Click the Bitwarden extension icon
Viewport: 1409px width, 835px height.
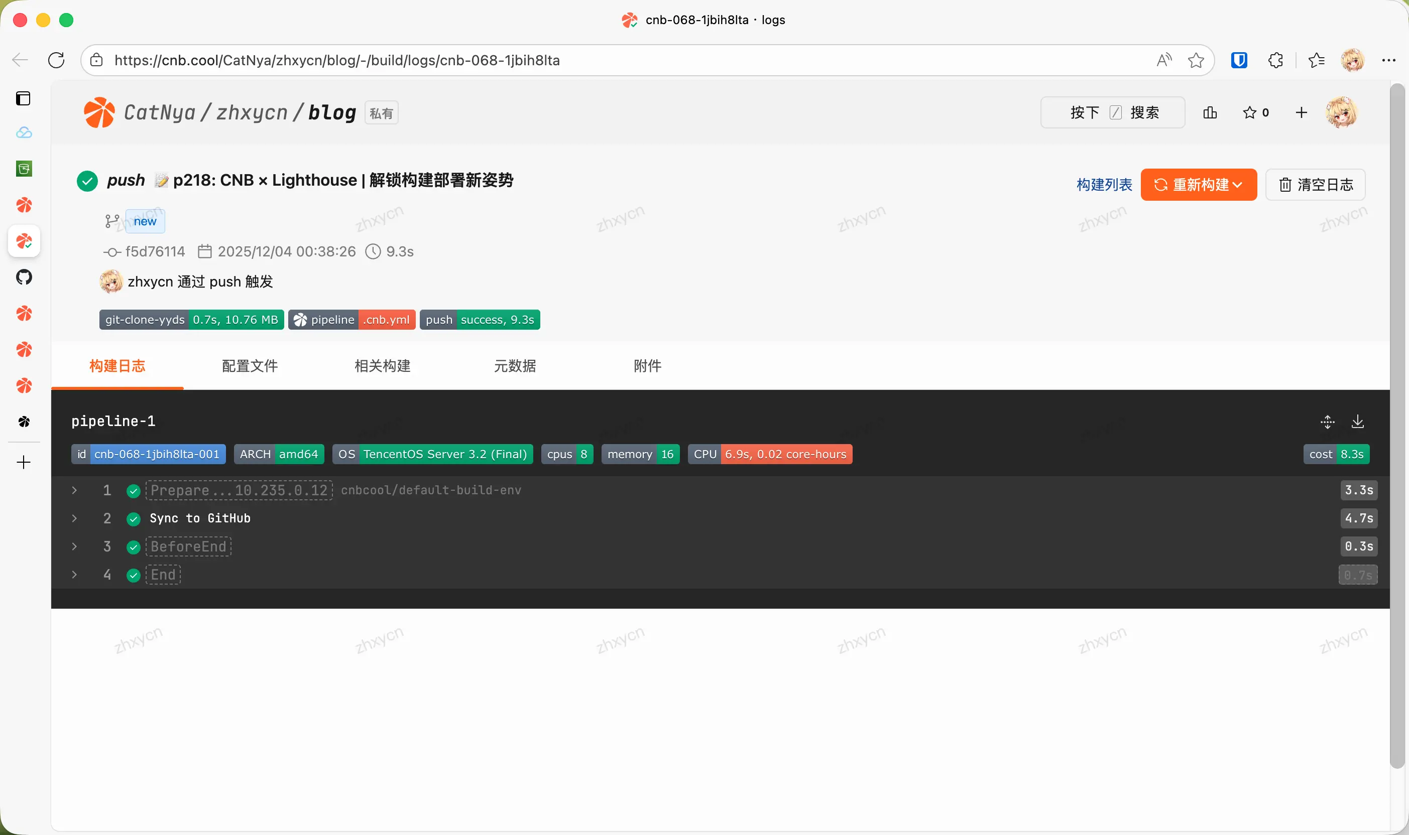tap(1238, 60)
